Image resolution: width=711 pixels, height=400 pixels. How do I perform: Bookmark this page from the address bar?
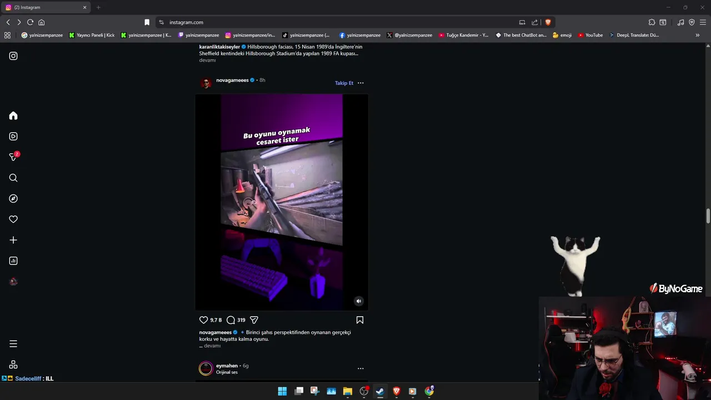point(147,22)
